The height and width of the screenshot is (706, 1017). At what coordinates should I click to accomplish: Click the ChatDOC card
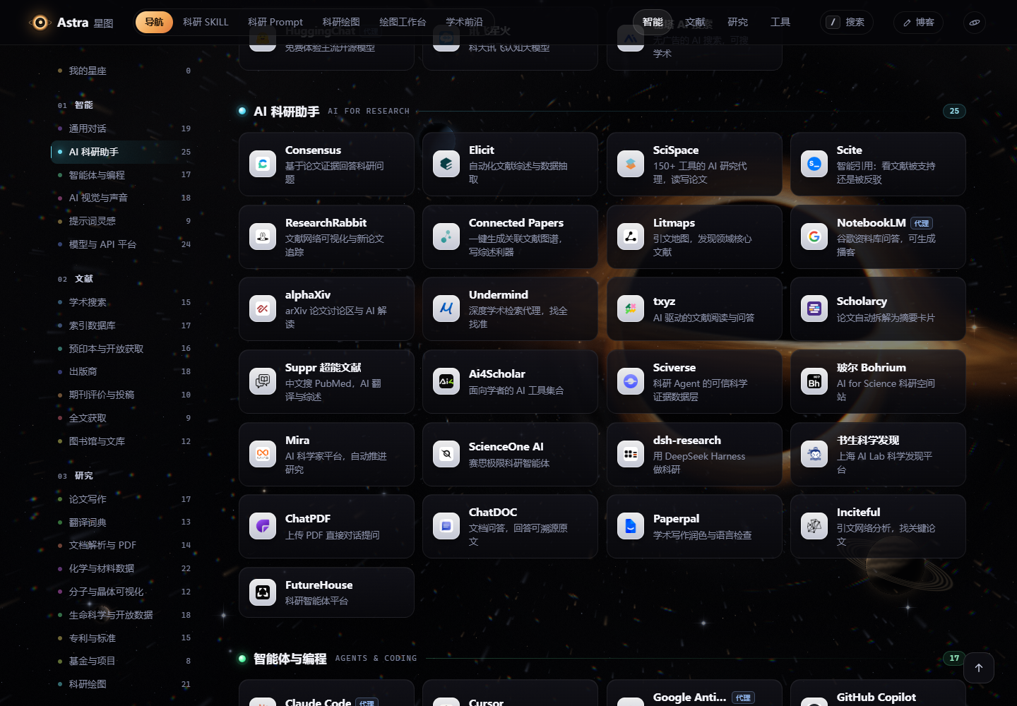click(510, 526)
